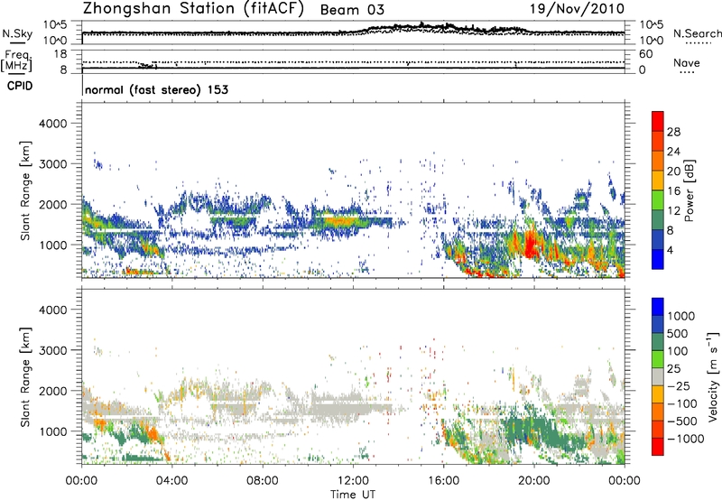Click the '1000' tick on the velocity panel's range axis
Image resolution: width=722 pixels, height=500 pixels.
(53, 431)
